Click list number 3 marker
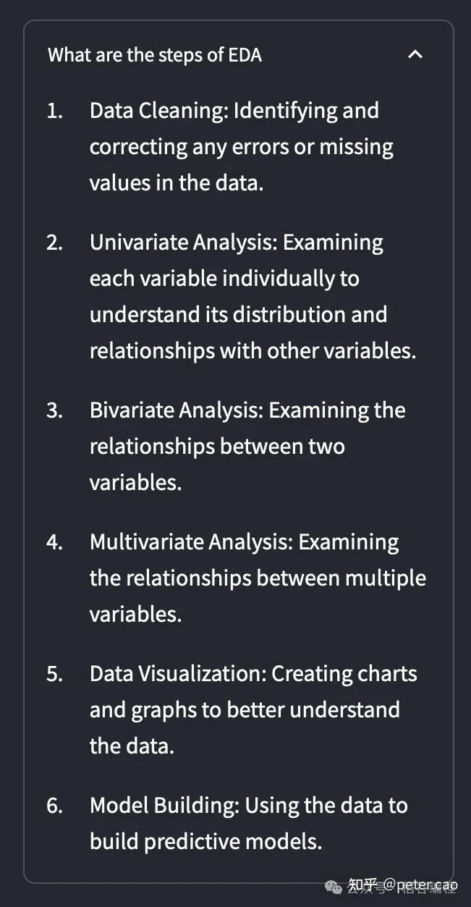This screenshot has width=471, height=907. [x=54, y=410]
